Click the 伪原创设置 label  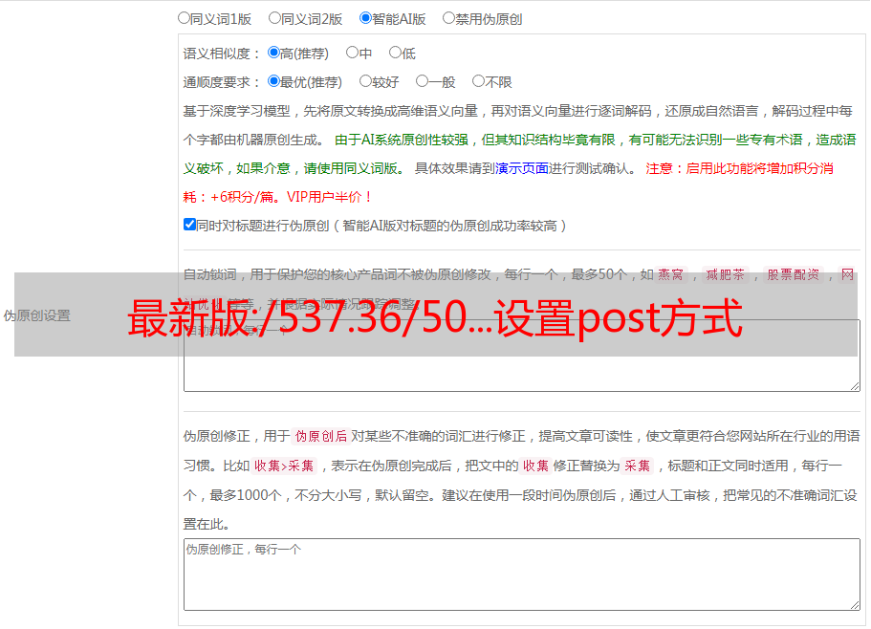click(36, 315)
